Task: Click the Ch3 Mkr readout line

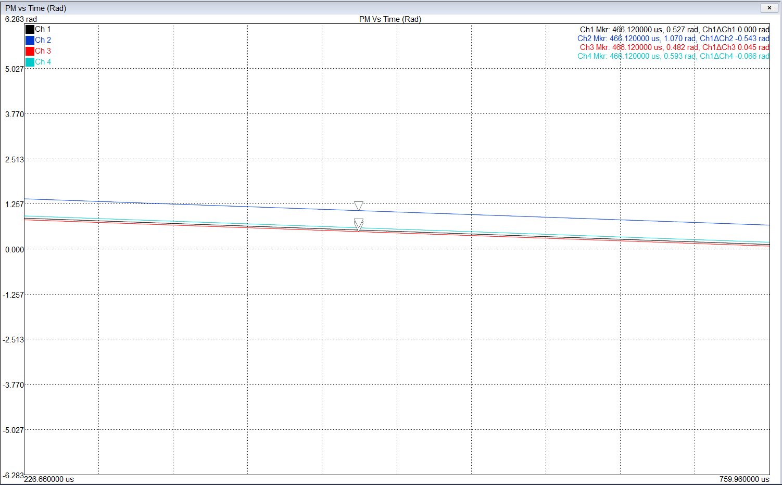Action: 674,47
